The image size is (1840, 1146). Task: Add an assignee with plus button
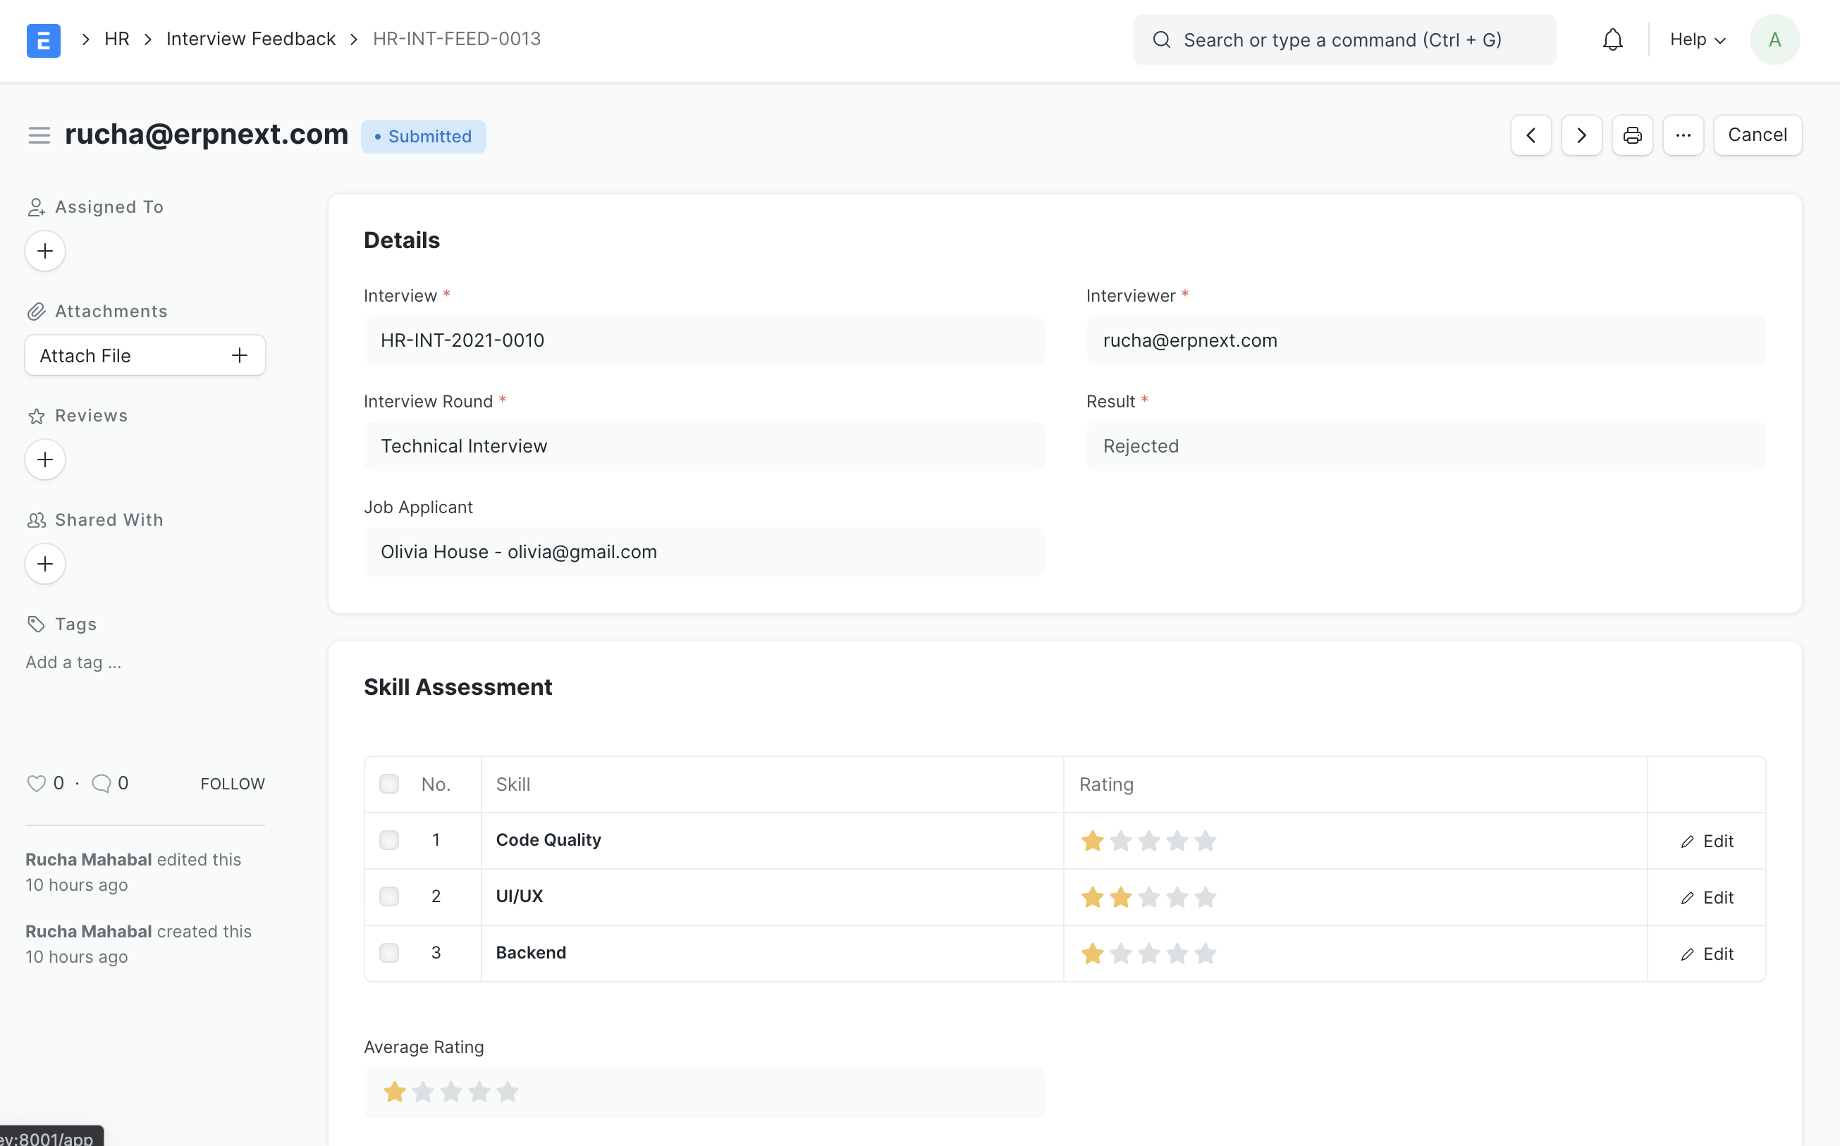tap(46, 251)
